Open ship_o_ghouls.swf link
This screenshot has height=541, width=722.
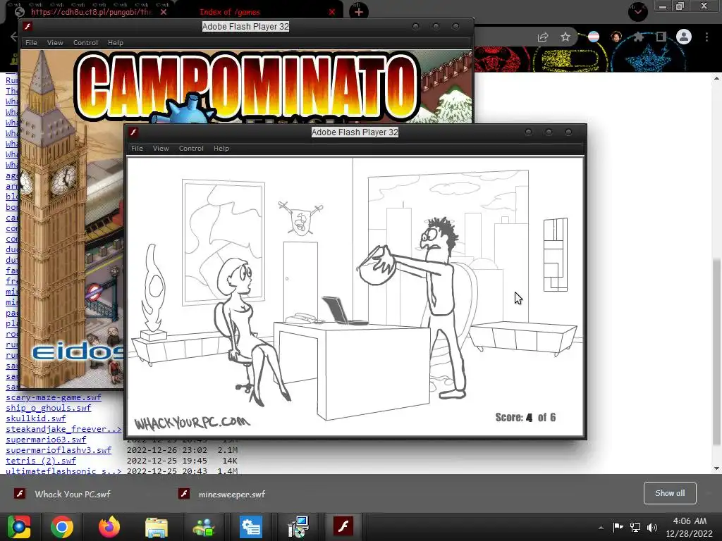click(x=49, y=408)
